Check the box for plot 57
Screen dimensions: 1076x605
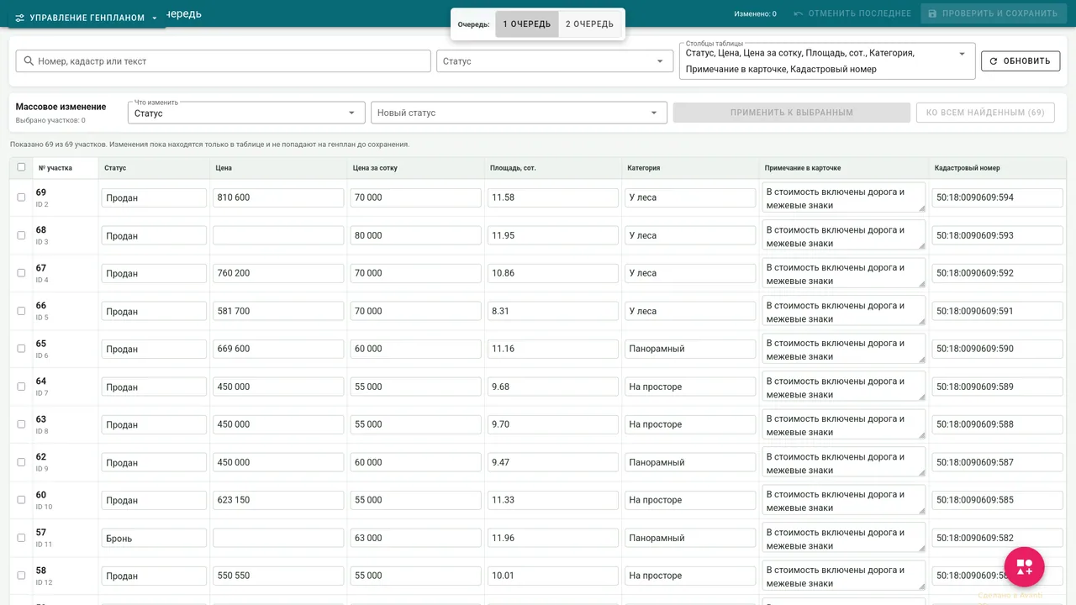22,538
